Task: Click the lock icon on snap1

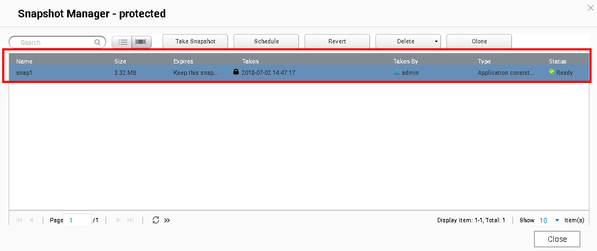Action: [x=236, y=72]
